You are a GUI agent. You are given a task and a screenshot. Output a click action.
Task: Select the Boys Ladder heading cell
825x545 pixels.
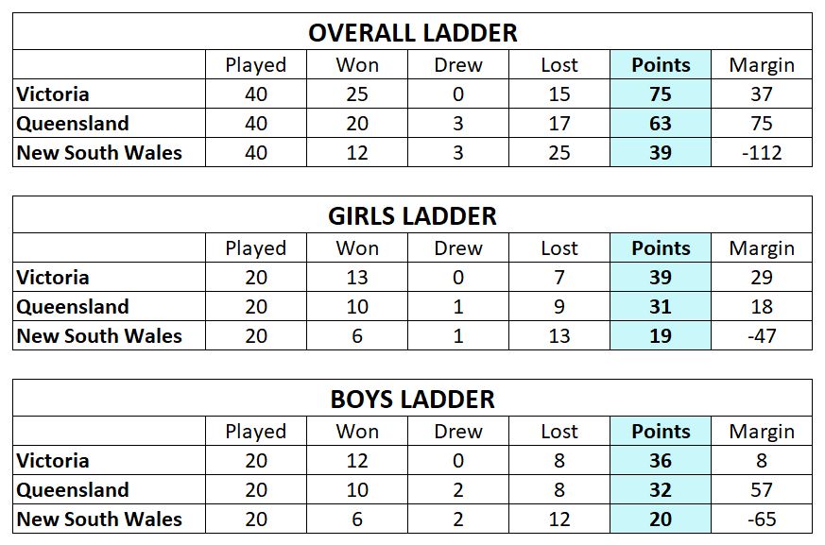pyautogui.click(x=412, y=399)
